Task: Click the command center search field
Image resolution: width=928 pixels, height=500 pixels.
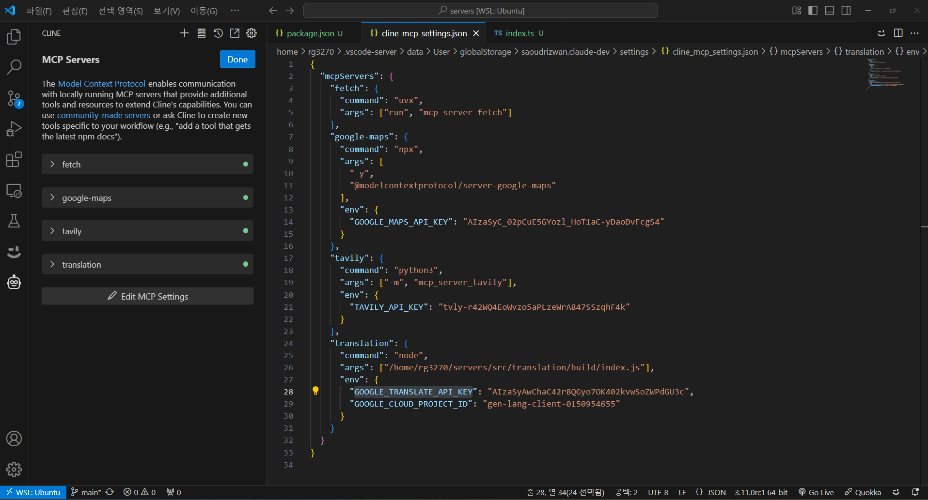Action: [481, 11]
